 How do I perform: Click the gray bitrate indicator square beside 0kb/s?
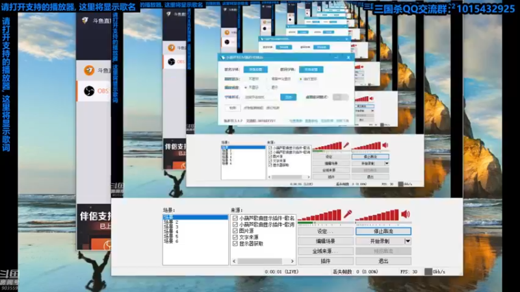pyautogui.click(x=428, y=271)
